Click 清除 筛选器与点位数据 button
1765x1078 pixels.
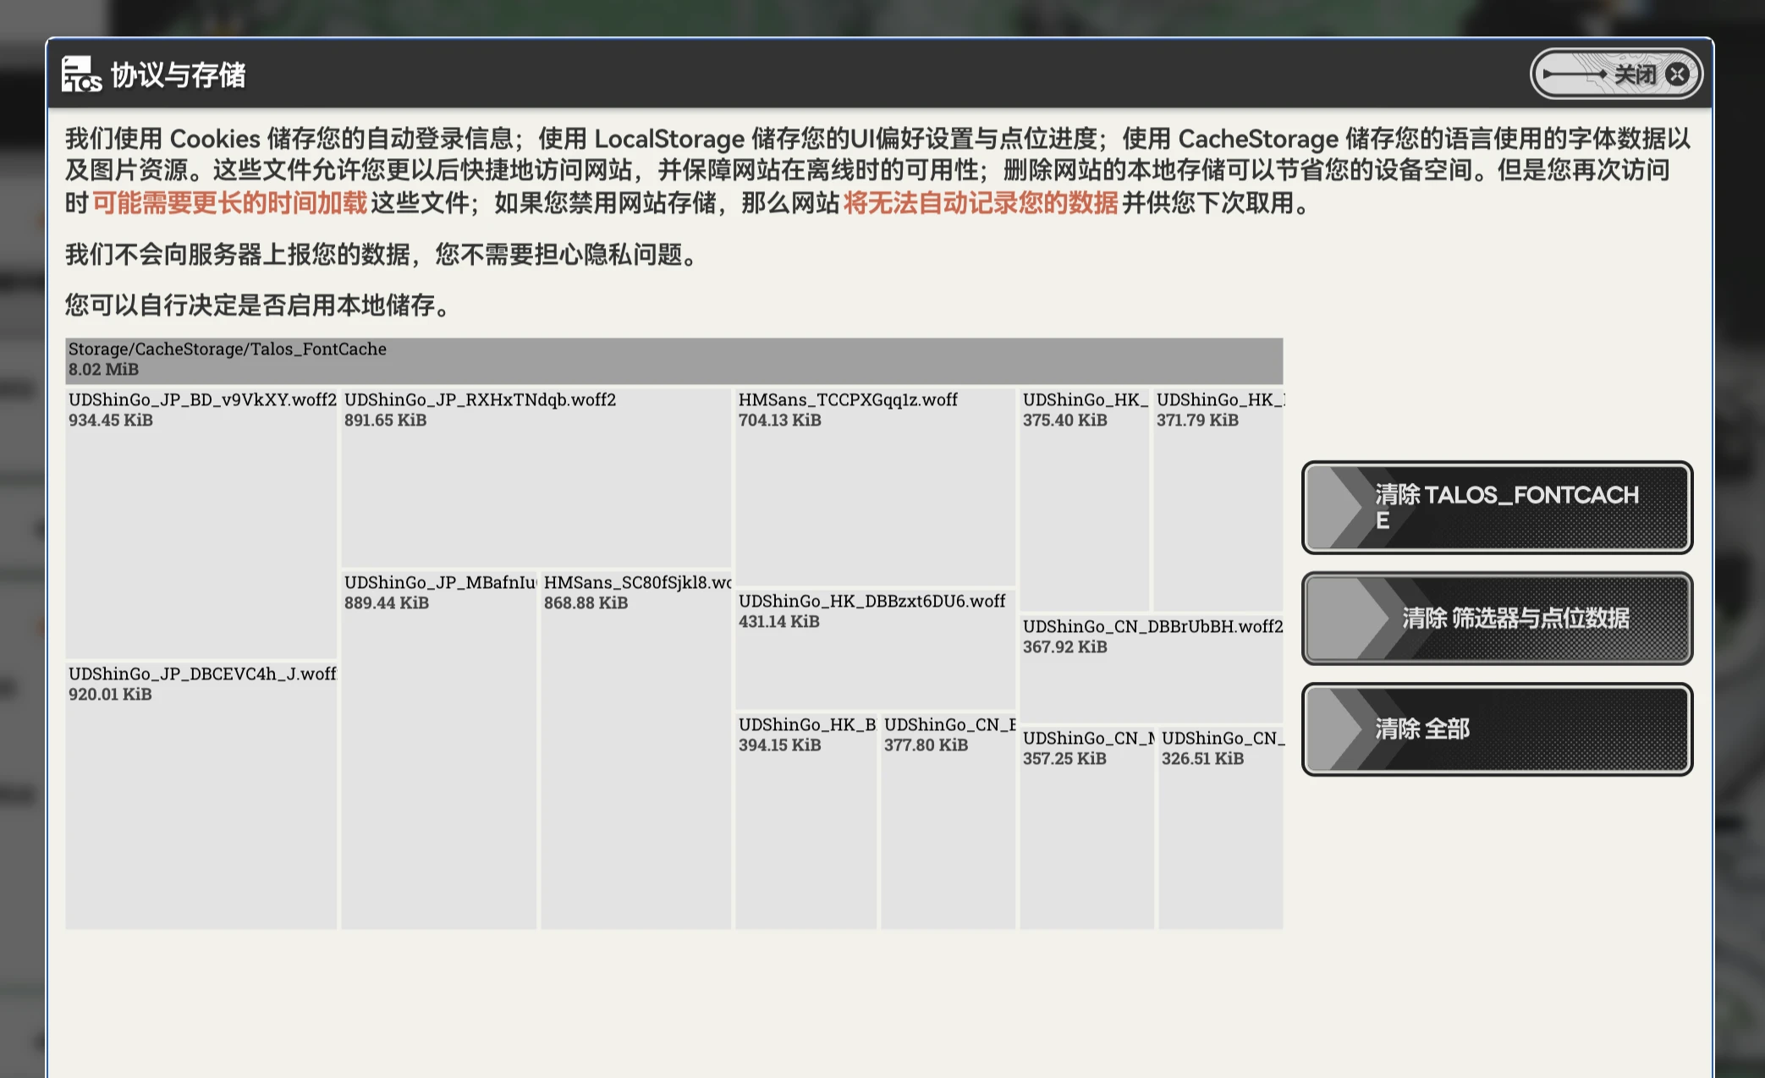(1496, 619)
